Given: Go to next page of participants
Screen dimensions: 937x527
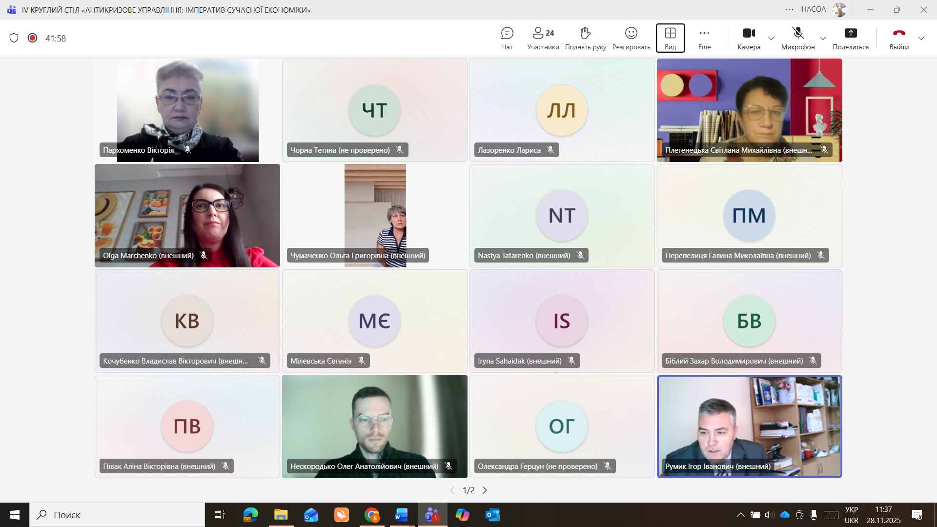Looking at the screenshot, I should 485,490.
